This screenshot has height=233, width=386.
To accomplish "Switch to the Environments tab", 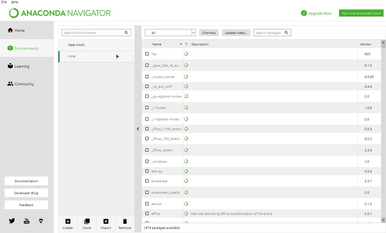I will 27,48.
